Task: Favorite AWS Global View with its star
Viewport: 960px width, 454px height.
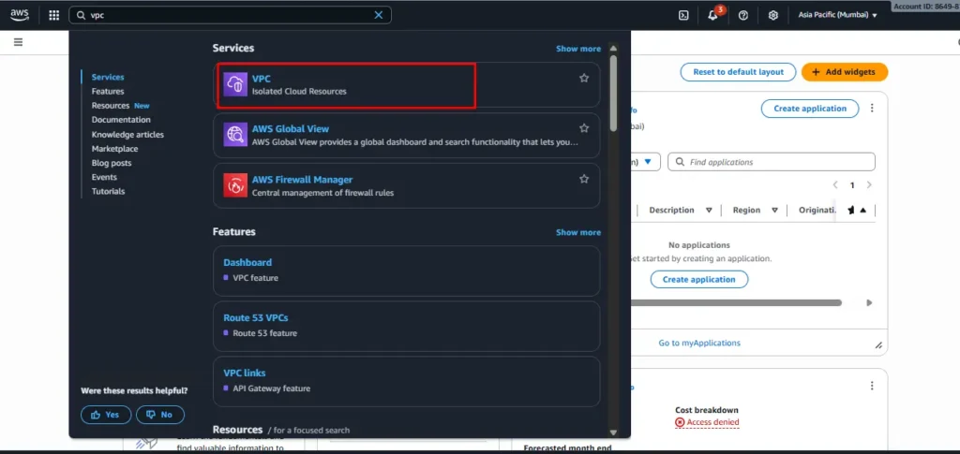Action: pos(584,128)
